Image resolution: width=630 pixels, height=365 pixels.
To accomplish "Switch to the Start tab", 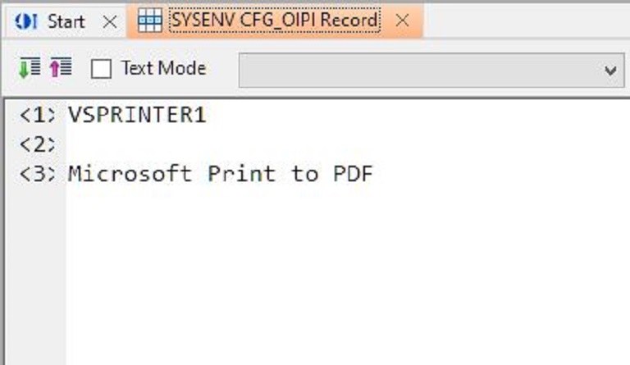I will 66,21.
